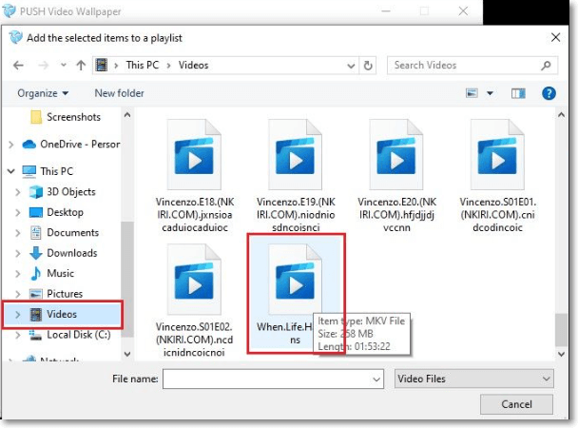Select the Vincenzo.E20 video file

396,176
